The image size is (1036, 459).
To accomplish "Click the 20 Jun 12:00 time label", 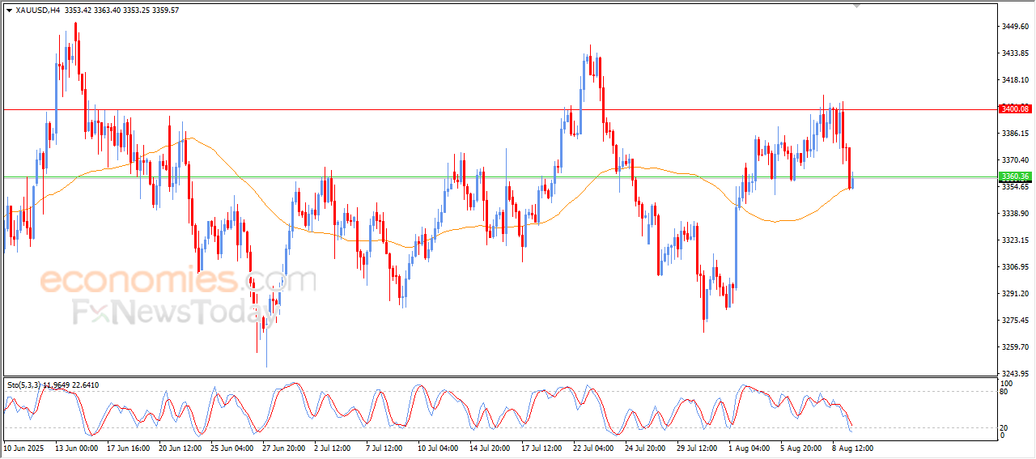I will pos(180,448).
